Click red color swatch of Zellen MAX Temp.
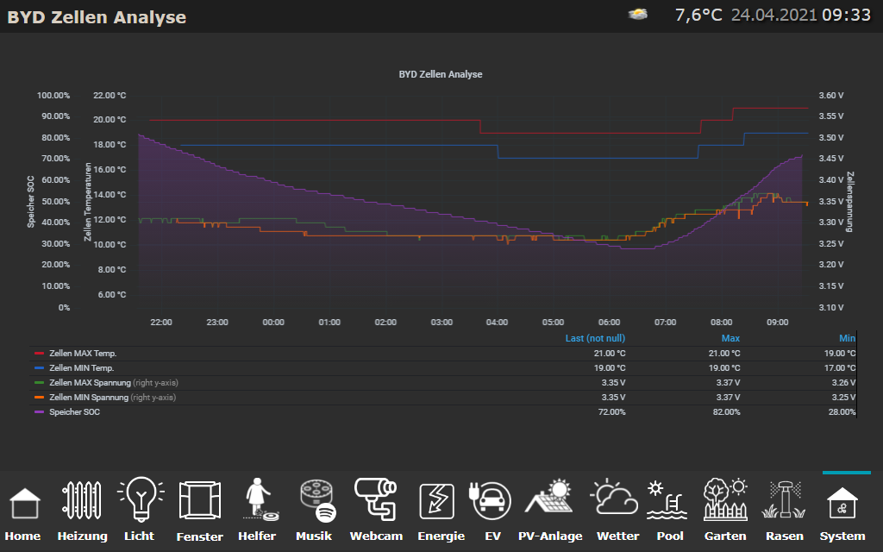 tap(39, 353)
